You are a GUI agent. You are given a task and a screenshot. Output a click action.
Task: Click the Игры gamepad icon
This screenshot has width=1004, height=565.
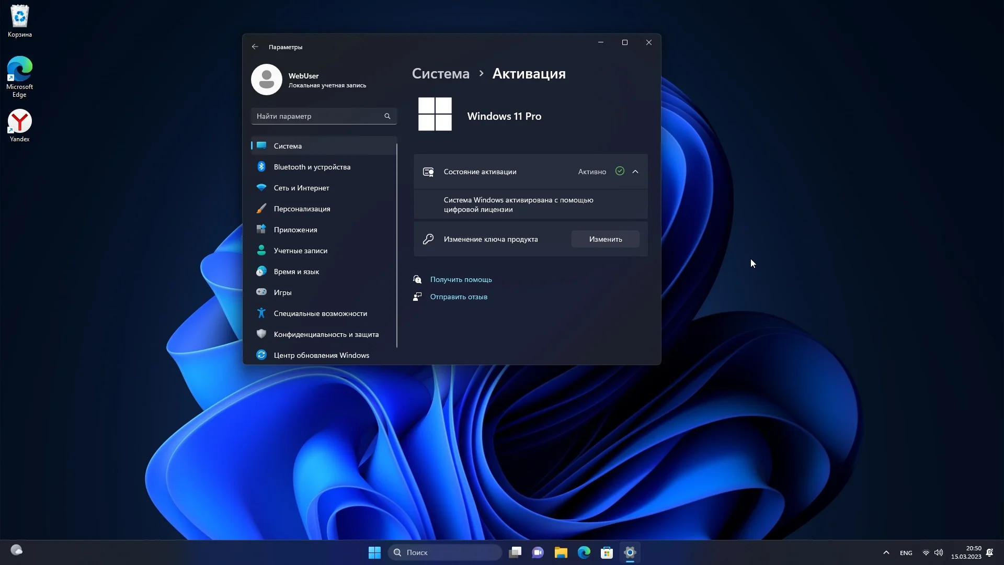coord(261,292)
